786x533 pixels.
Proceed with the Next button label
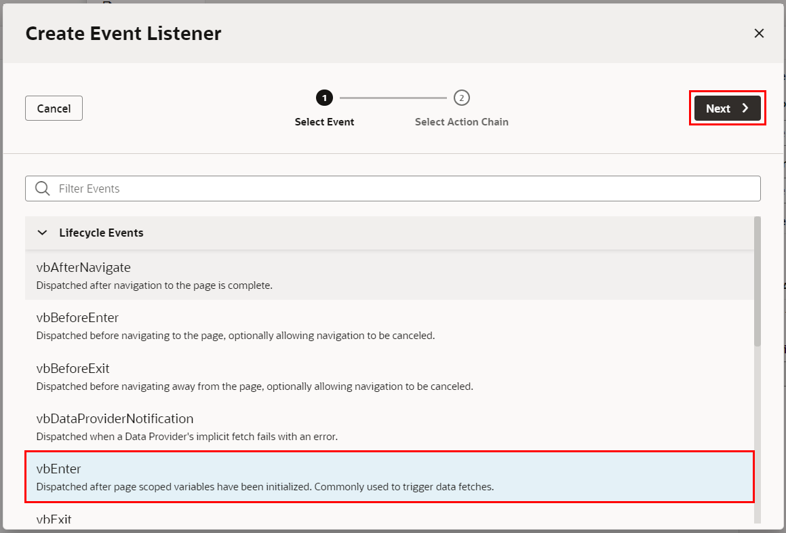(x=718, y=108)
